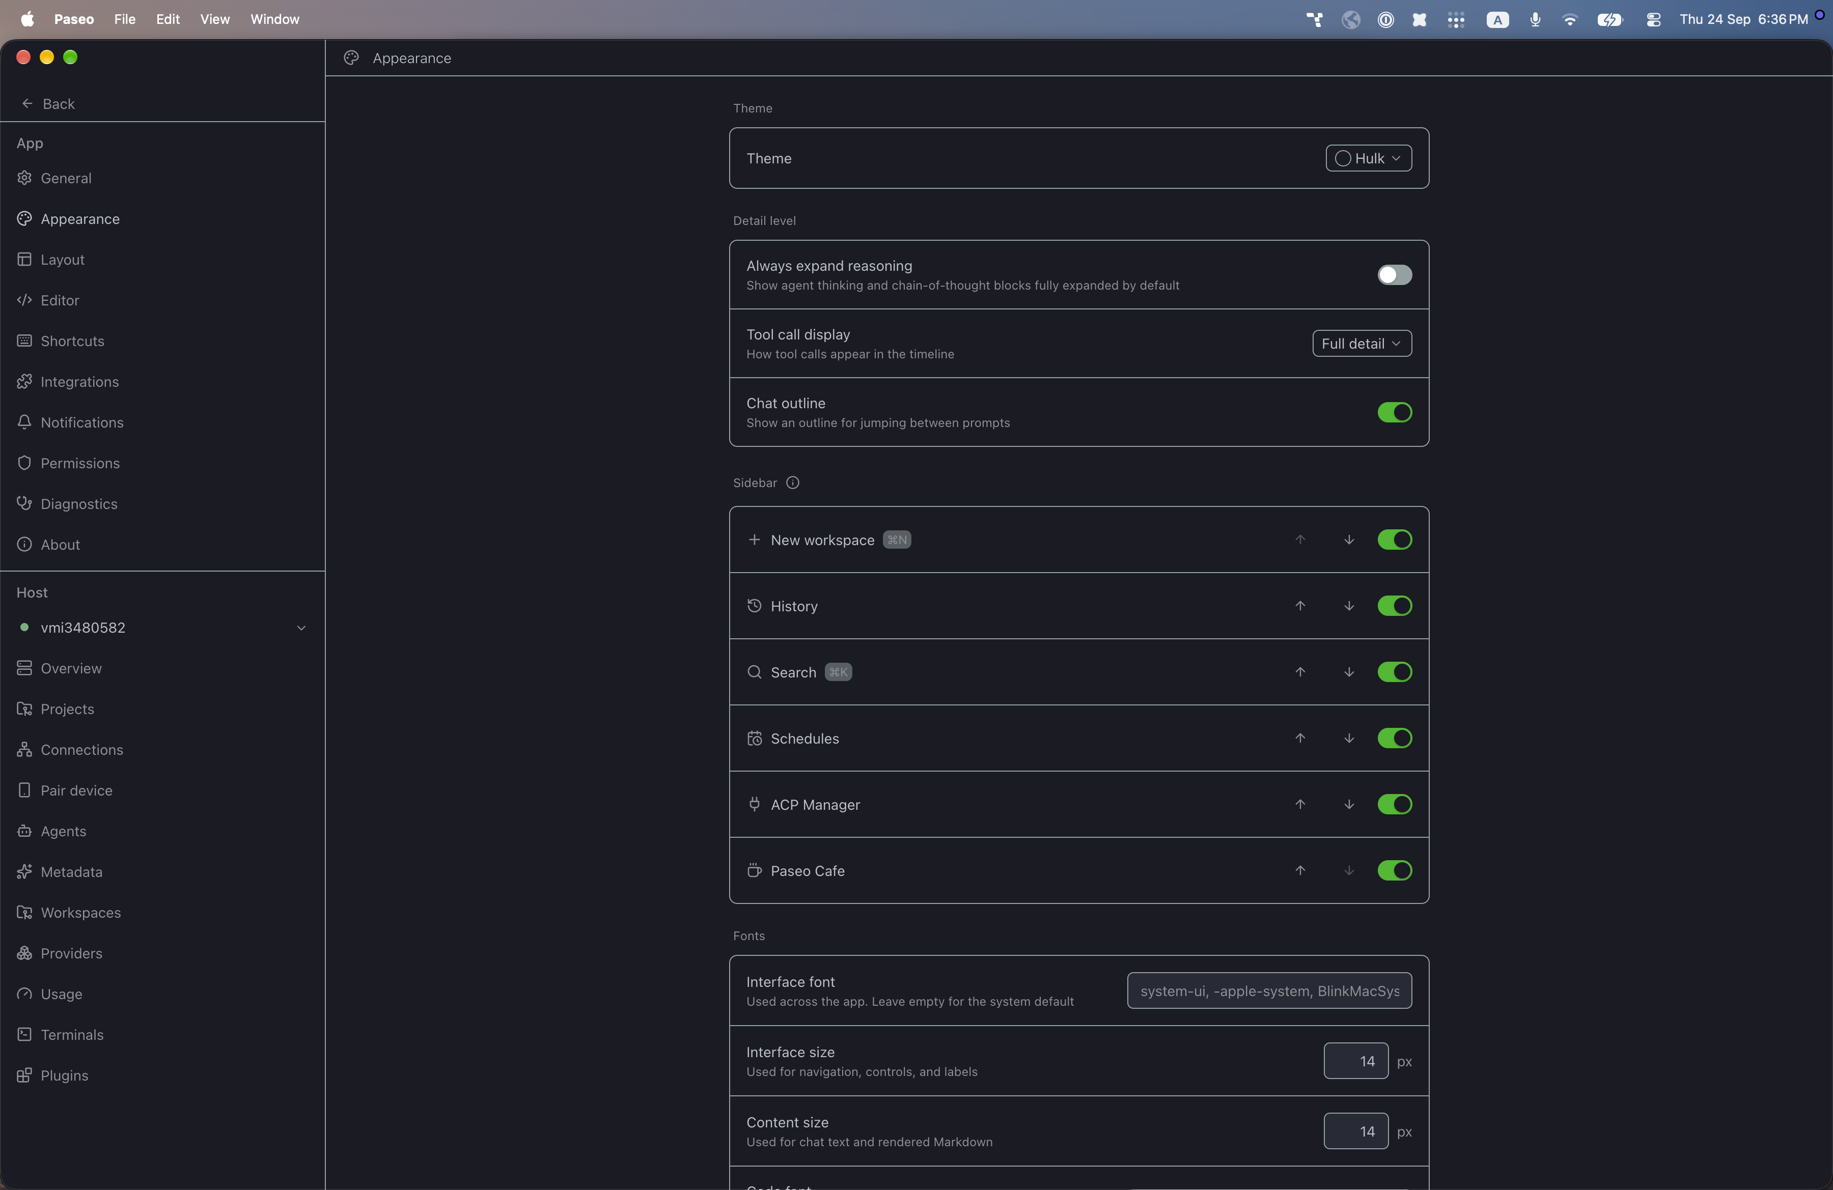Toggle History sidebar item off

click(1395, 606)
